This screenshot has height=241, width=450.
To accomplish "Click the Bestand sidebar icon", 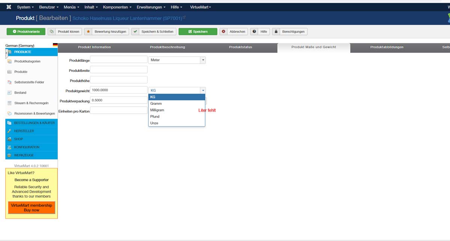I will click(x=10, y=93).
